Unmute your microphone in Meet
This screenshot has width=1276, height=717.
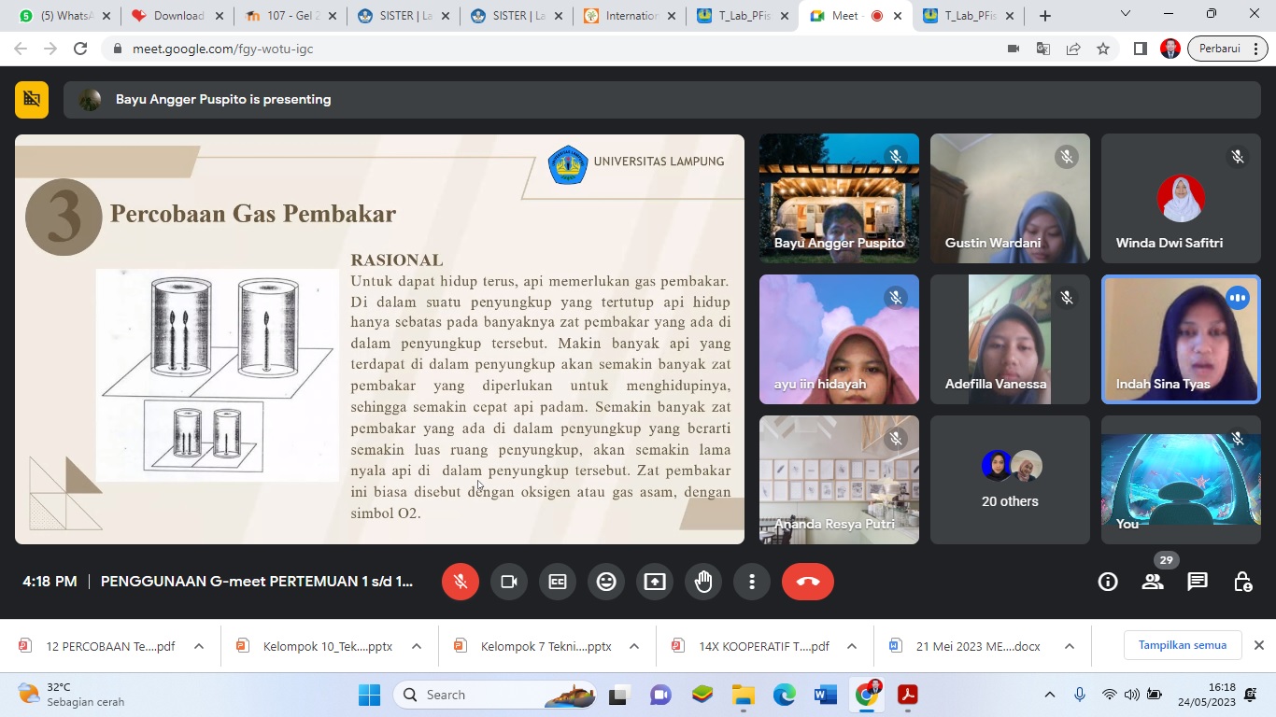pyautogui.click(x=461, y=582)
